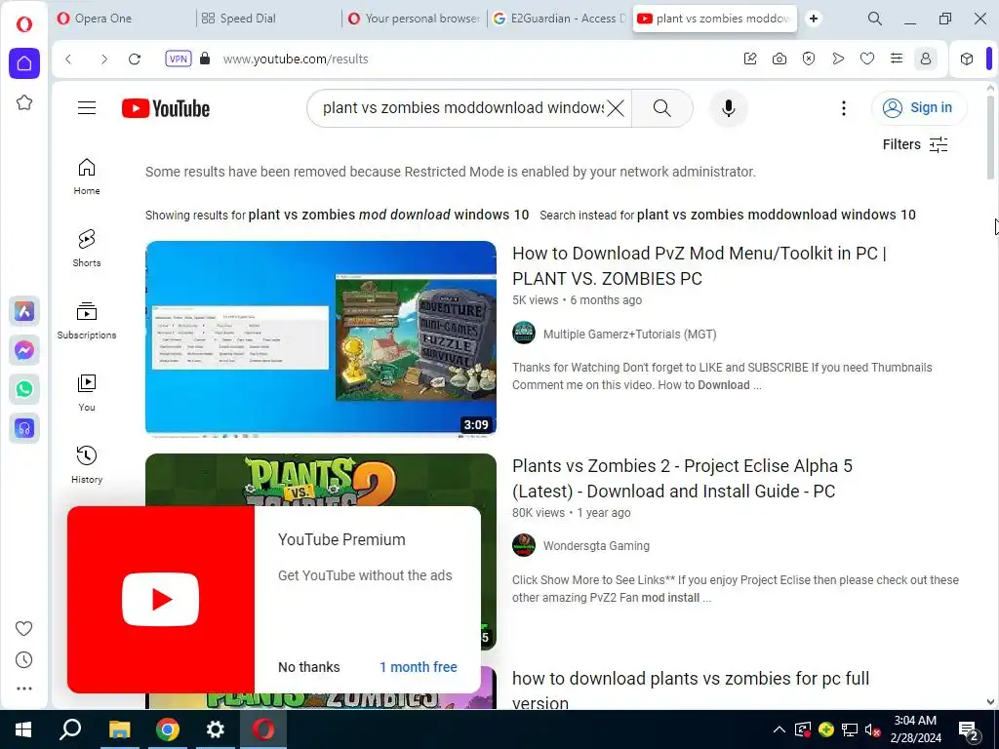Navigate forward with the forward arrow
The image size is (999, 749).
103,59
